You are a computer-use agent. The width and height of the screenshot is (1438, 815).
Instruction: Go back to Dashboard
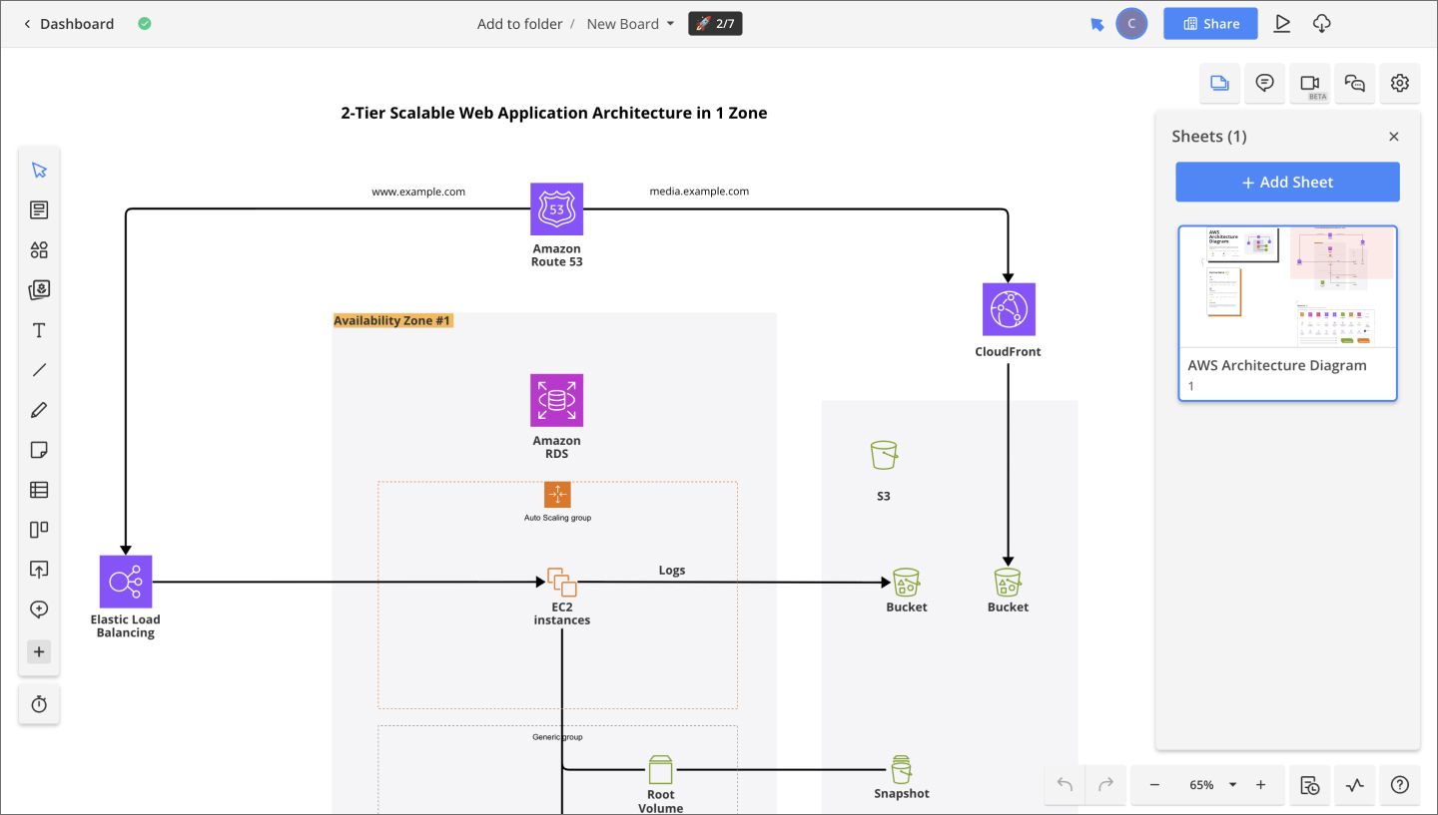68,24
